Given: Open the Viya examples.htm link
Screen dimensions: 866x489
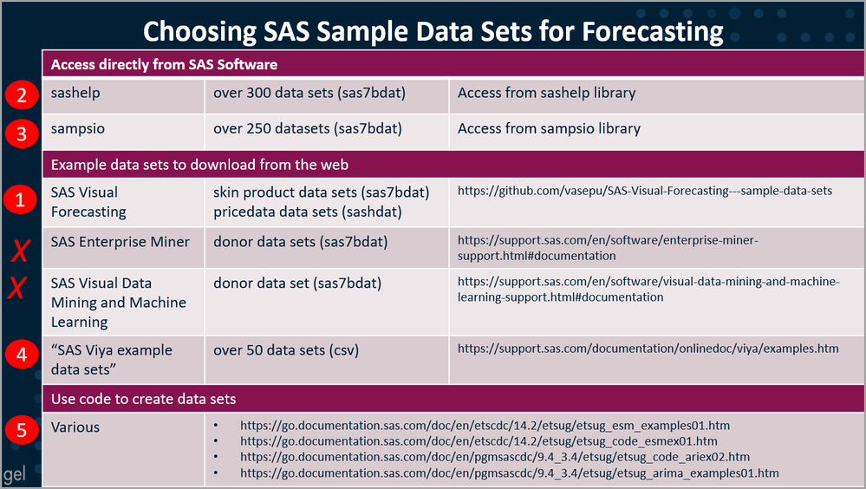Looking at the screenshot, I should pos(648,349).
